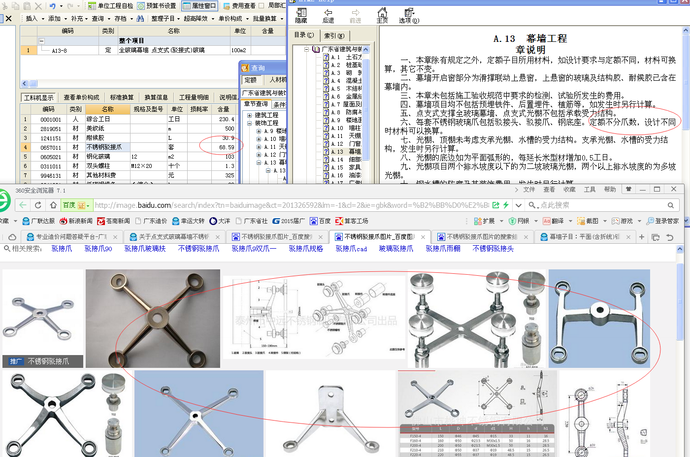Switch to 查看单价构成 tab
The width and height of the screenshot is (690, 457).
(x=81, y=98)
